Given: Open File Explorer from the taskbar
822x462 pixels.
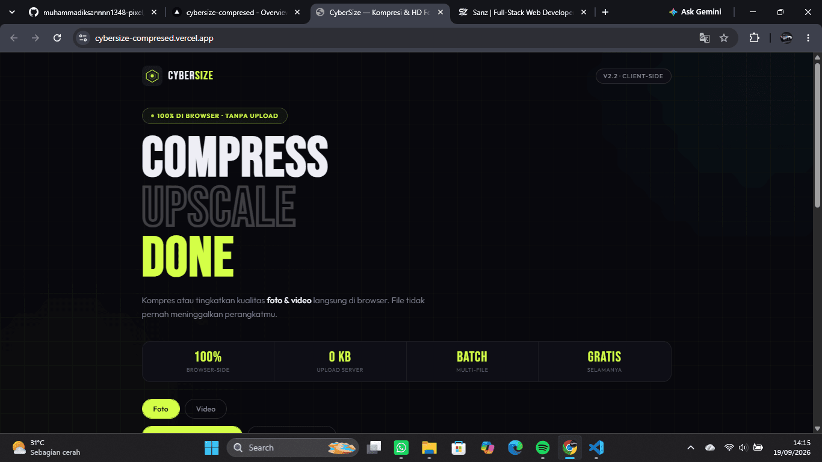Looking at the screenshot, I should (429, 448).
